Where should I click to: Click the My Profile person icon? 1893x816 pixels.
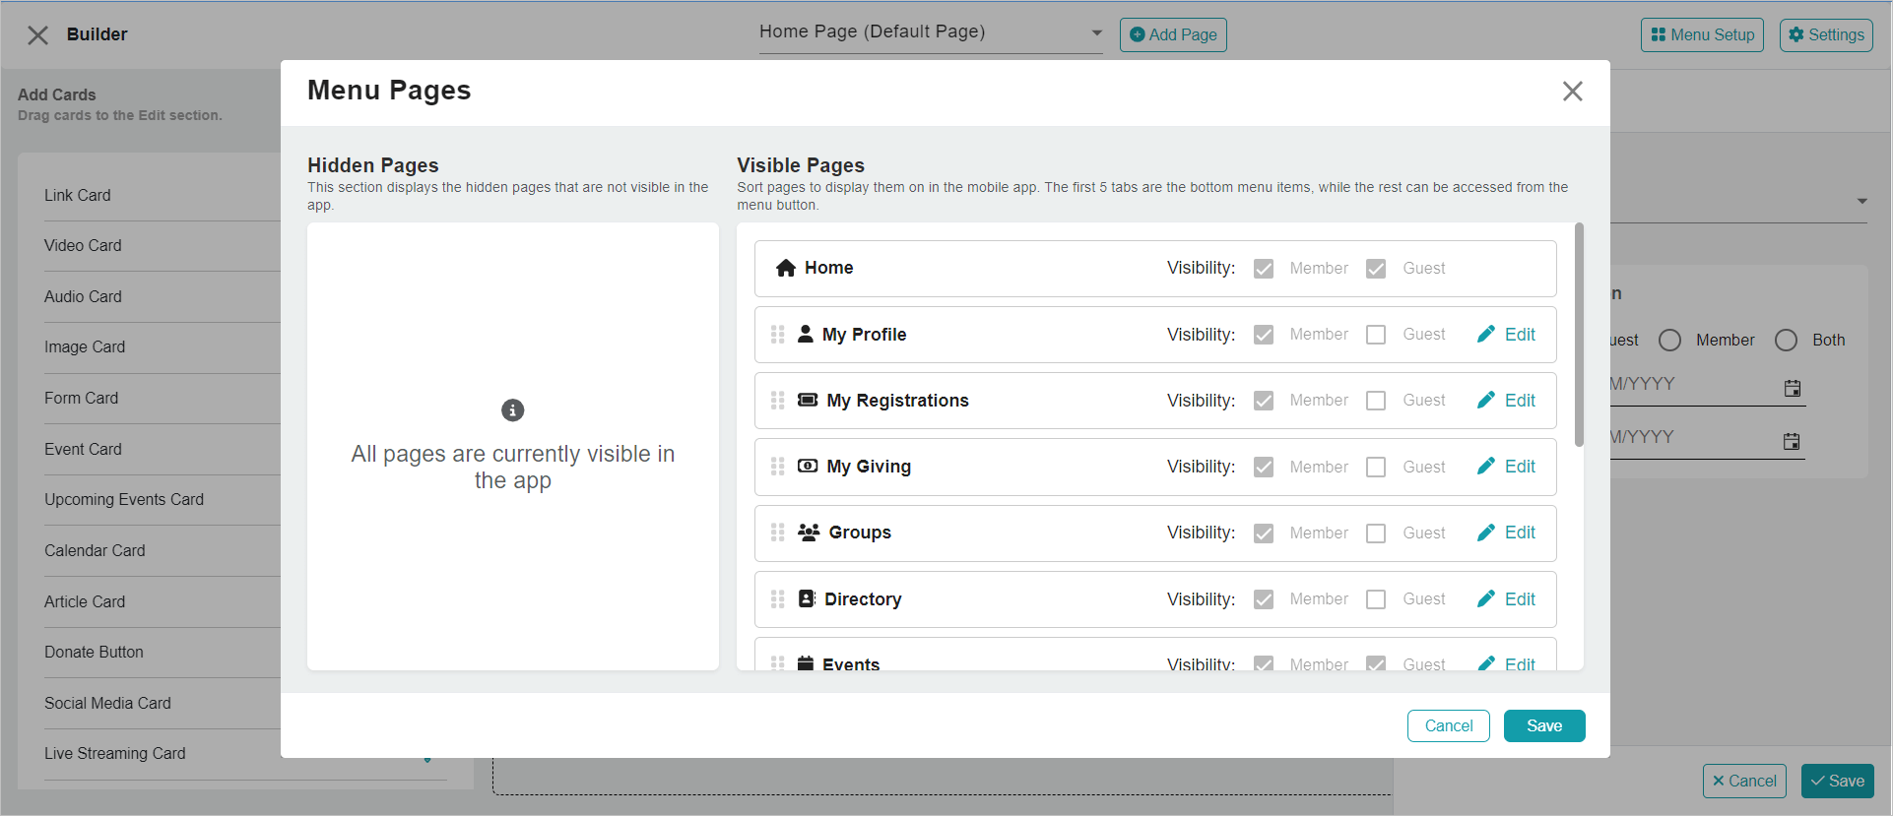[x=806, y=334]
